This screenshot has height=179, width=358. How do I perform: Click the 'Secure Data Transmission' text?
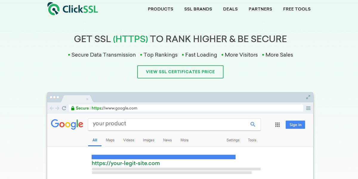coord(104,55)
